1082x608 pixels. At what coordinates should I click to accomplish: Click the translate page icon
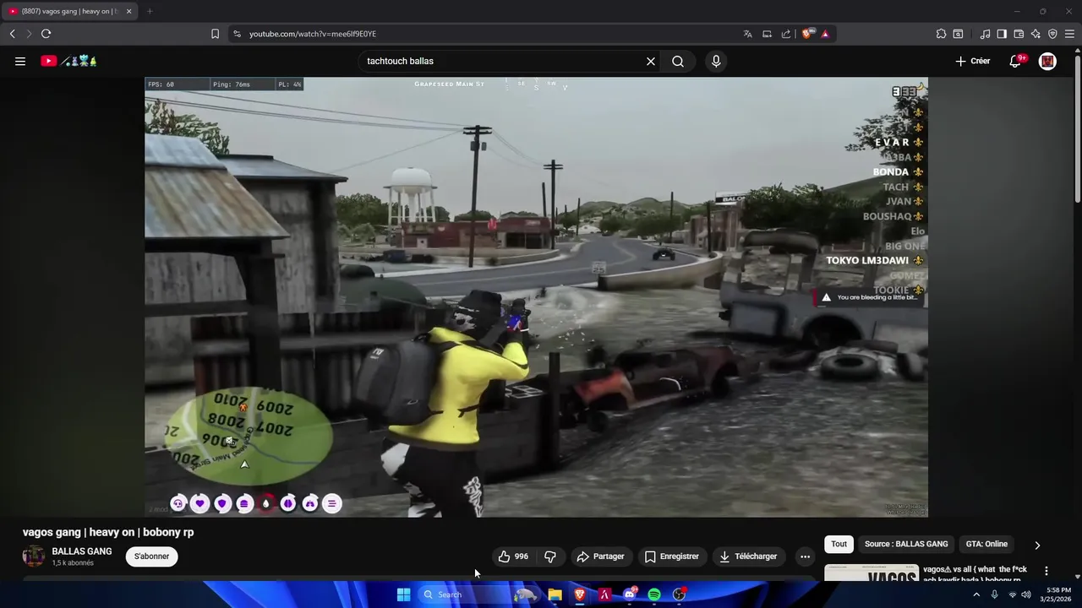click(747, 34)
